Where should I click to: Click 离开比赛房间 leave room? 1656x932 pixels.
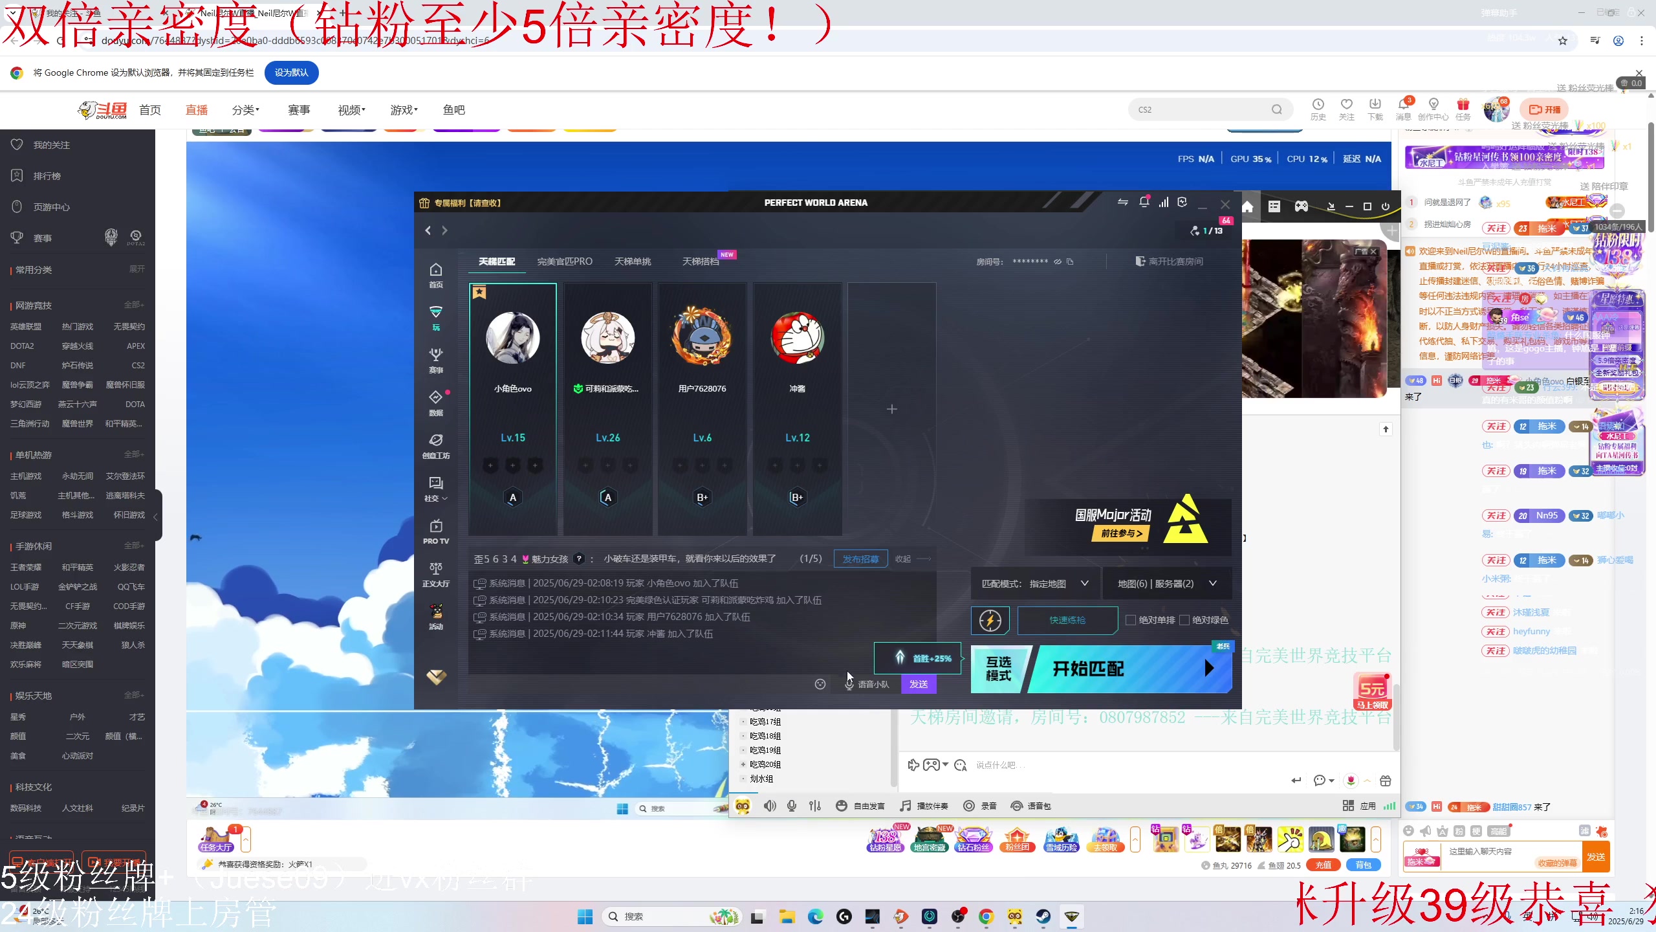click(1170, 261)
